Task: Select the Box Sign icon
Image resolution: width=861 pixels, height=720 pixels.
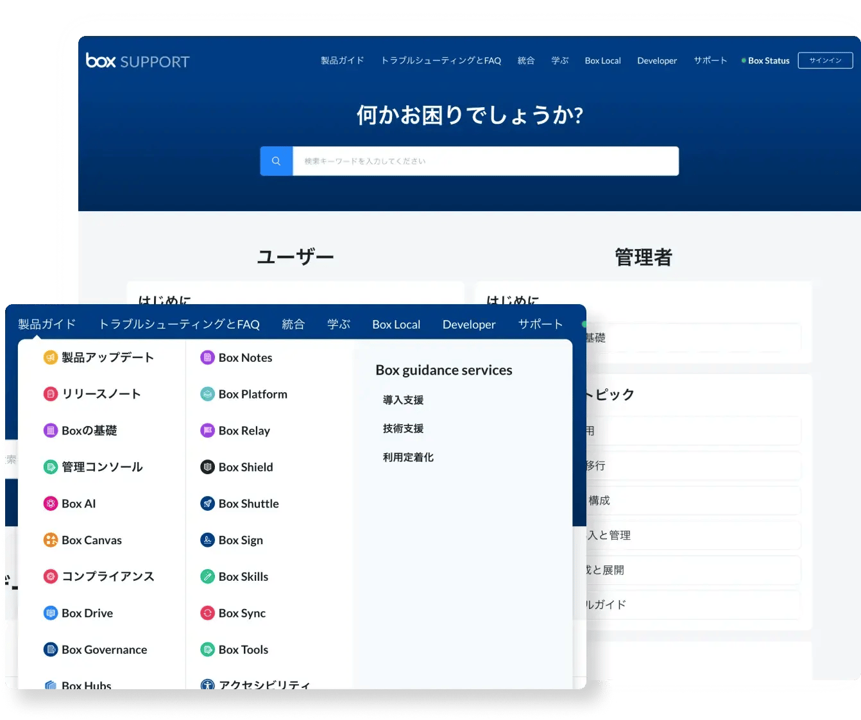Action: pyautogui.click(x=207, y=540)
